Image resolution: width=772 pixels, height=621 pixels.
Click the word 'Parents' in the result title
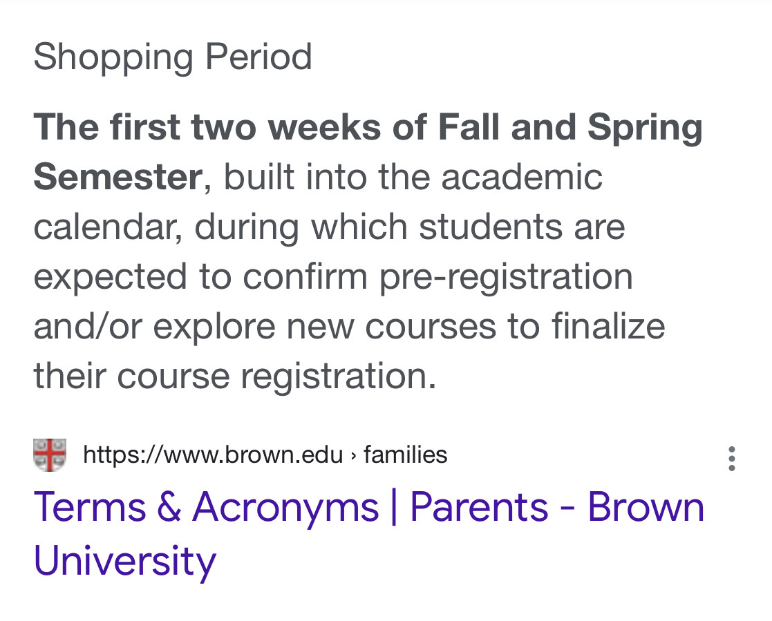click(479, 507)
